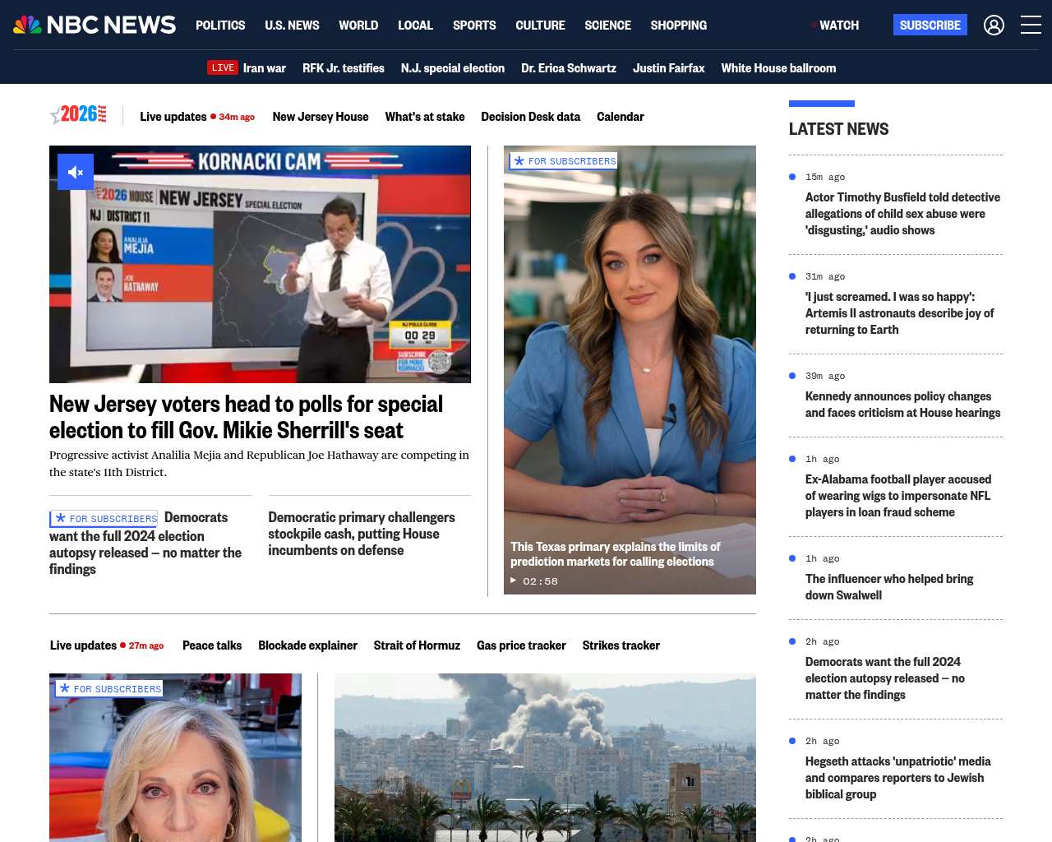Screen dimensions: 1052x842
Task: Click the 2026 election logo icon
Action: [79, 115]
